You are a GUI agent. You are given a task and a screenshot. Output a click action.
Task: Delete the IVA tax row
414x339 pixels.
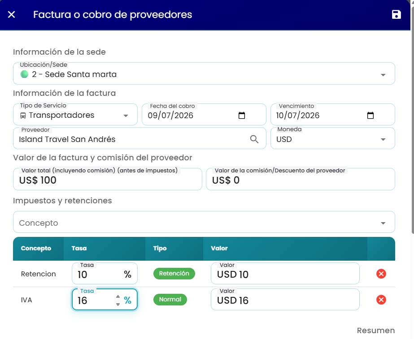tap(381, 300)
